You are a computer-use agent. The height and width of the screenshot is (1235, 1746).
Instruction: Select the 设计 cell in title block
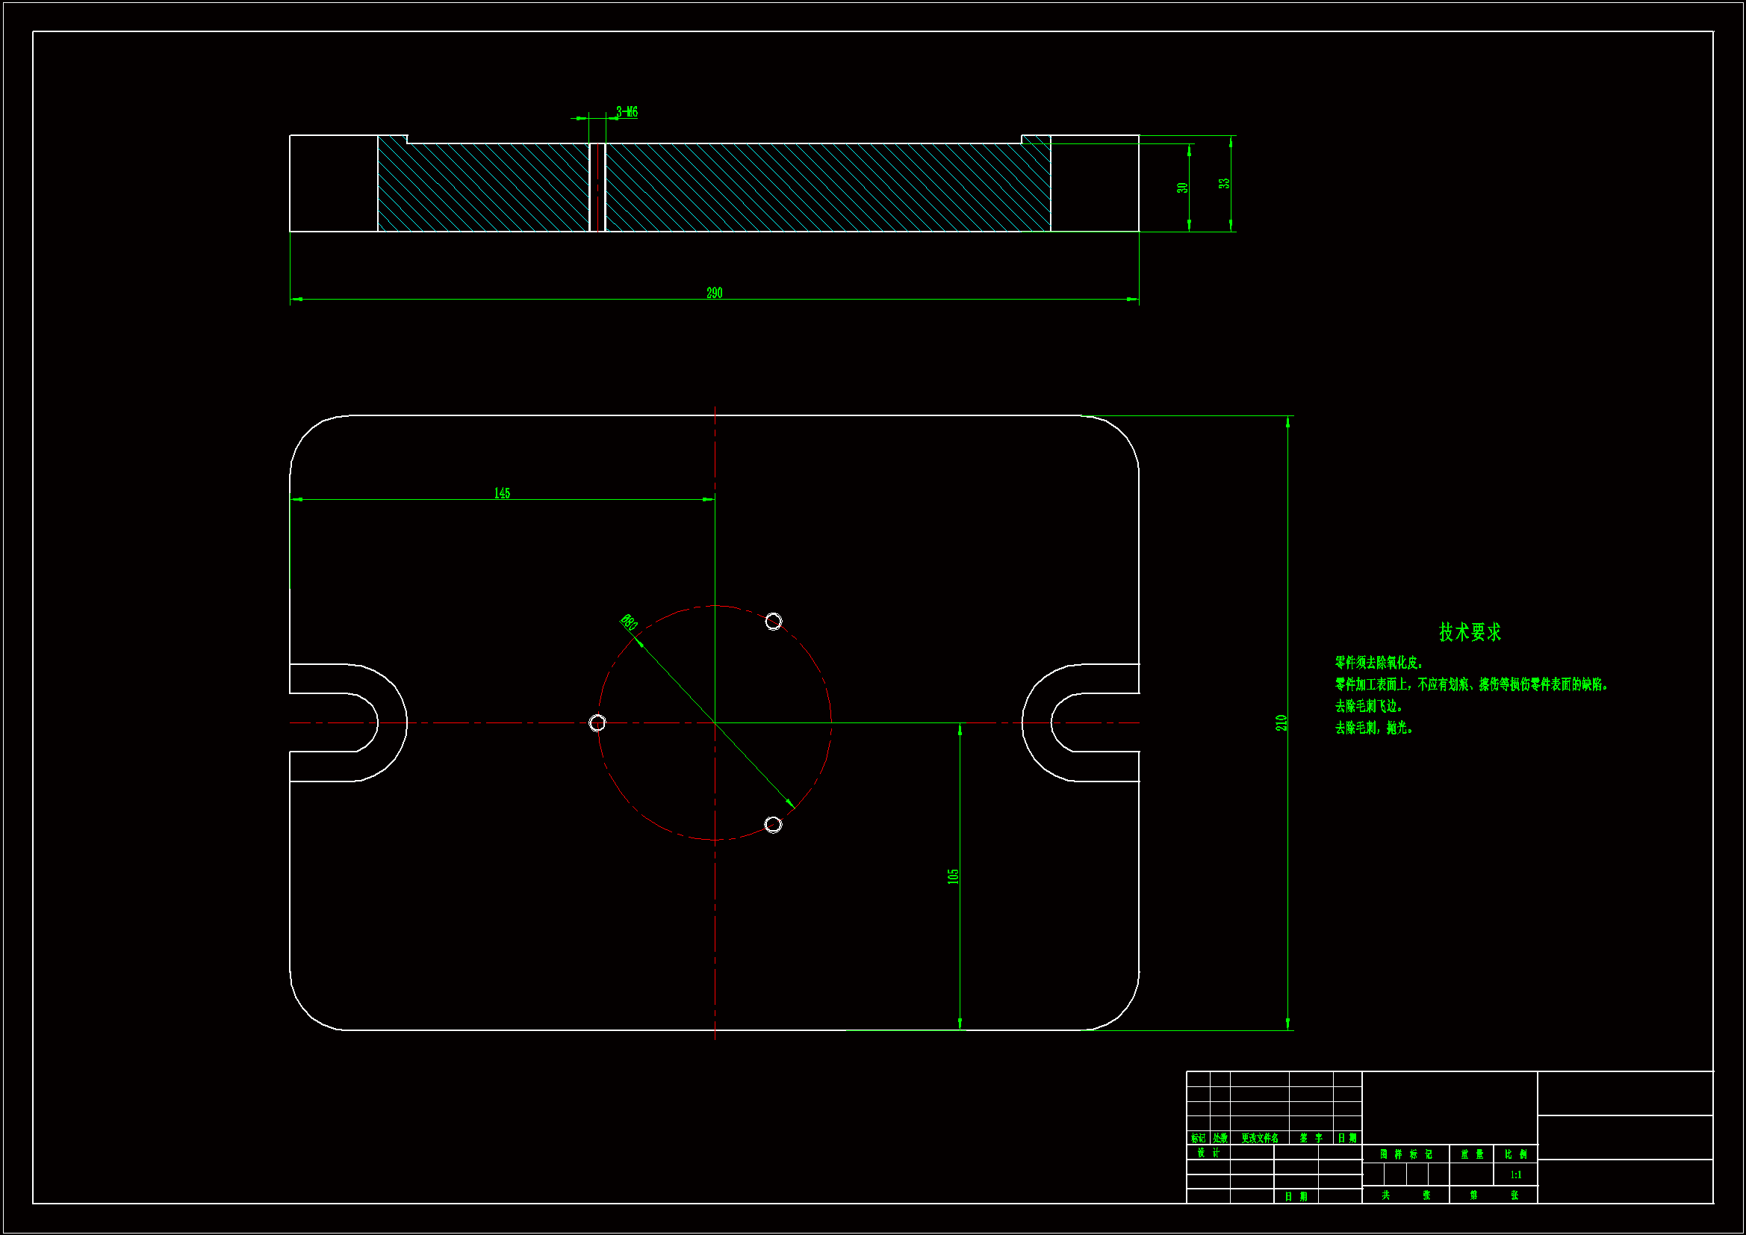[1208, 1153]
